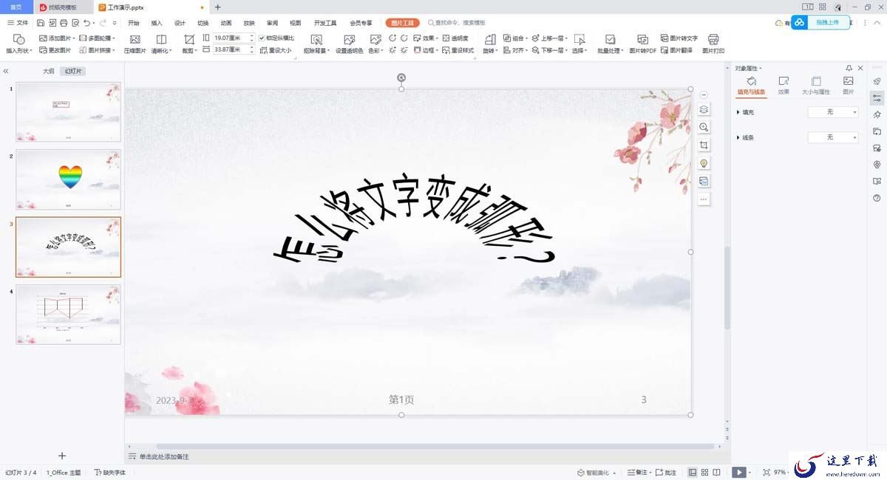Click the 裁剪 crop tool in ribbon

click(x=189, y=44)
